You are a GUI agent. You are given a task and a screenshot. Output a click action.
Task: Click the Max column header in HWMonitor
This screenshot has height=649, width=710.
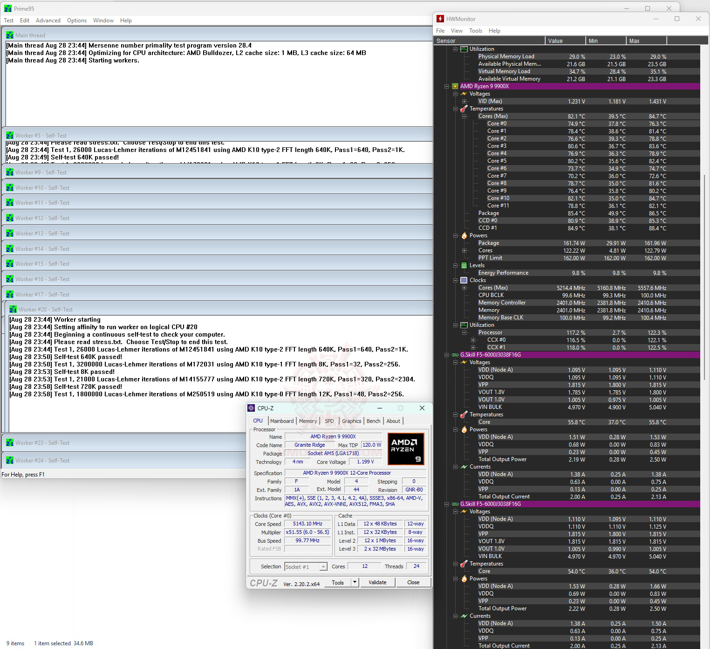tap(646, 41)
